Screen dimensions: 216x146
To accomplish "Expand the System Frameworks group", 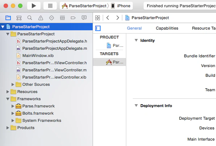I will coord(13,120).
